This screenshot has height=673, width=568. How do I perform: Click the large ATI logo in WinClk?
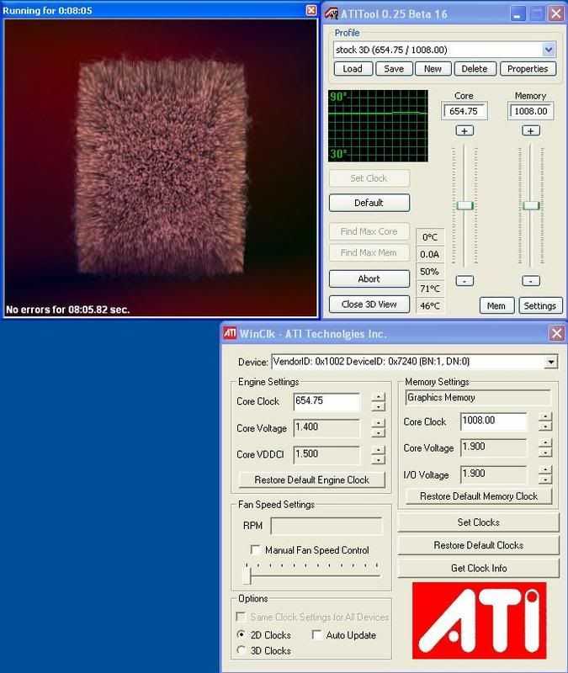click(x=479, y=620)
